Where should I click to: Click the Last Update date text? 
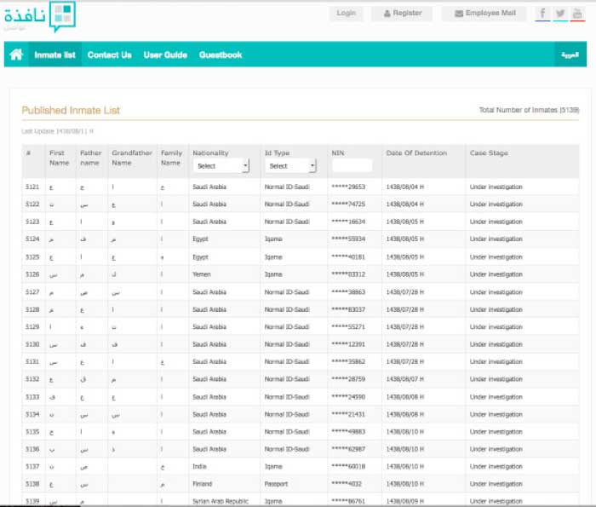pyautogui.click(x=57, y=131)
